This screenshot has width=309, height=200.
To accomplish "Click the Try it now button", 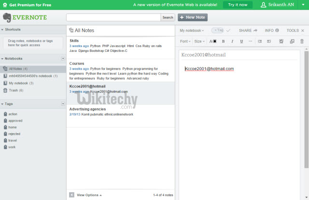I will pos(237,5).
